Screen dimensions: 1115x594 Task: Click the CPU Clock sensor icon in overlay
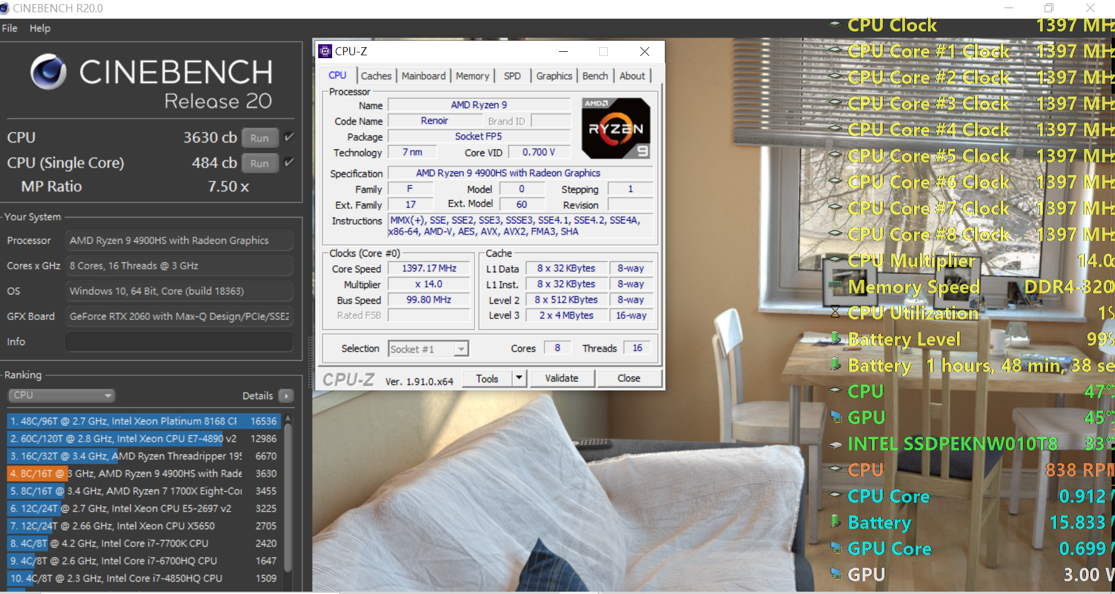[835, 24]
